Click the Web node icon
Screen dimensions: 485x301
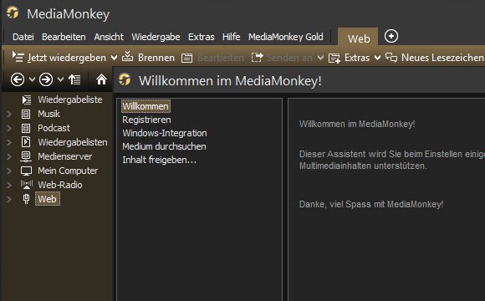(26, 199)
